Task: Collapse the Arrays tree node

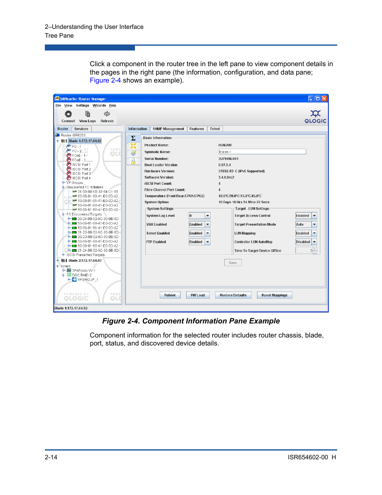Action: [x=58, y=266]
